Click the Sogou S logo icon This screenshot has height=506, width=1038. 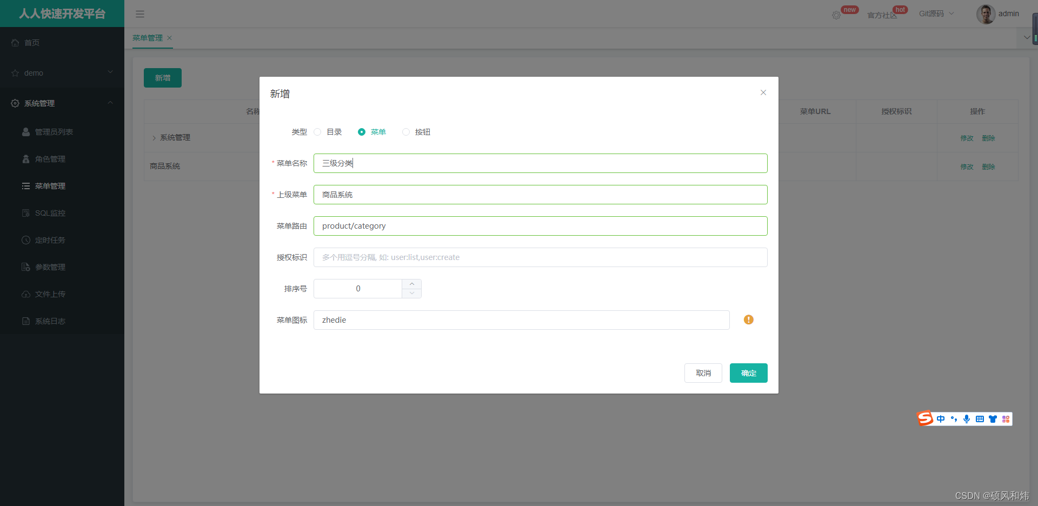point(924,418)
